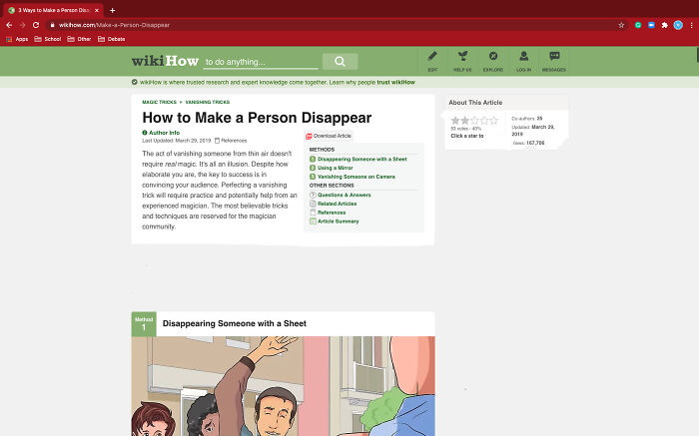Open the School bookmarks folder

click(x=48, y=39)
